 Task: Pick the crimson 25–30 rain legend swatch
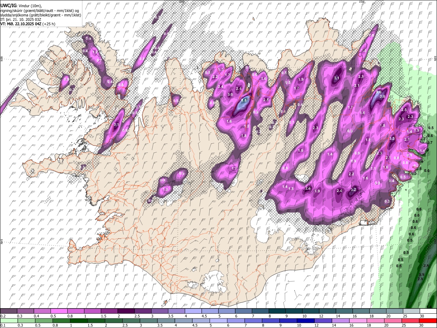(x=411, y=321)
